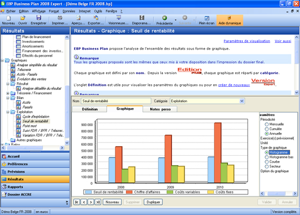Open the Fichier menu

coord(11,11)
